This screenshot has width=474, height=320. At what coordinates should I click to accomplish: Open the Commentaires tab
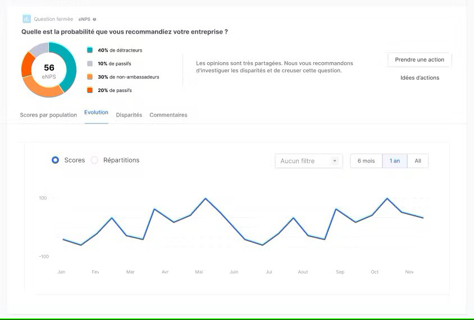[168, 115]
